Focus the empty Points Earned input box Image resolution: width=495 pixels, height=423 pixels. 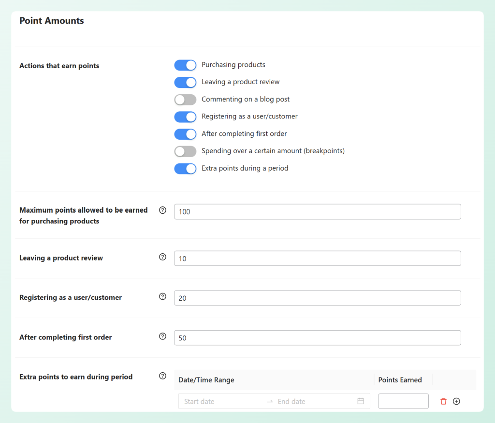click(x=403, y=401)
